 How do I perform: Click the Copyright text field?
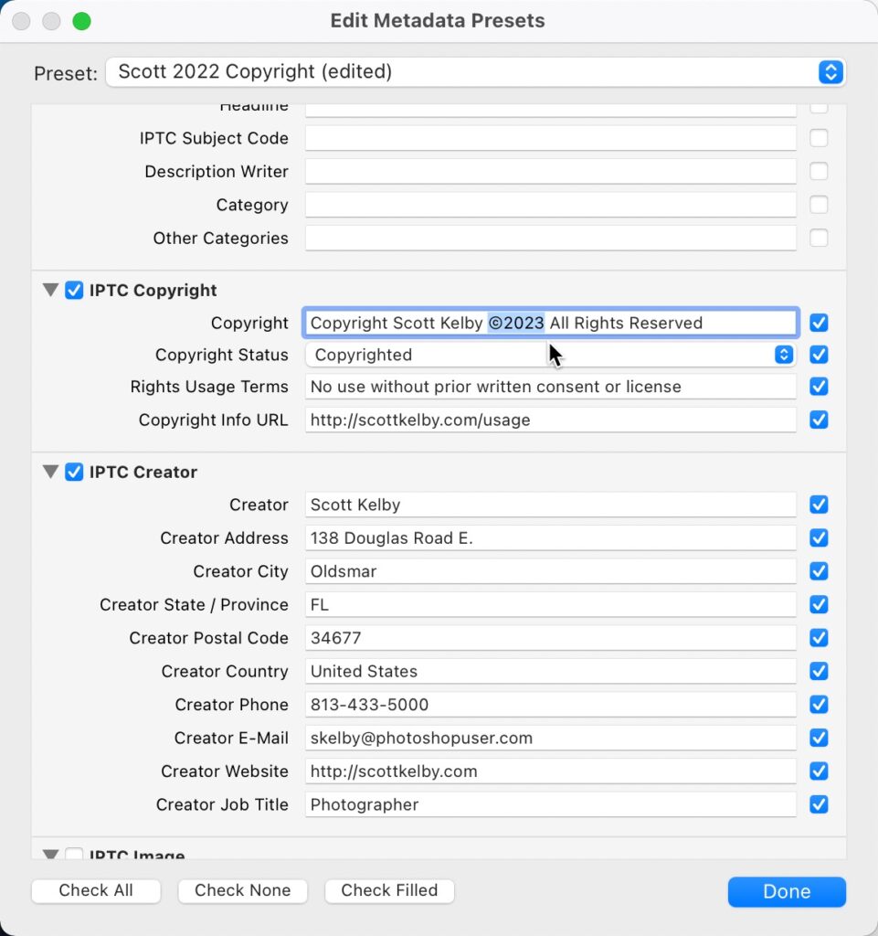coord(551,323)
